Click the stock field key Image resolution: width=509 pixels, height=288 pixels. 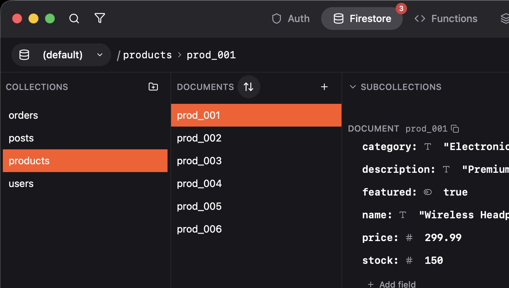tap(380, 261)
